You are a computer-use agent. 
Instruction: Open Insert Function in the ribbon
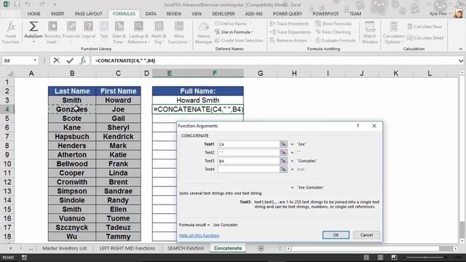11,33
